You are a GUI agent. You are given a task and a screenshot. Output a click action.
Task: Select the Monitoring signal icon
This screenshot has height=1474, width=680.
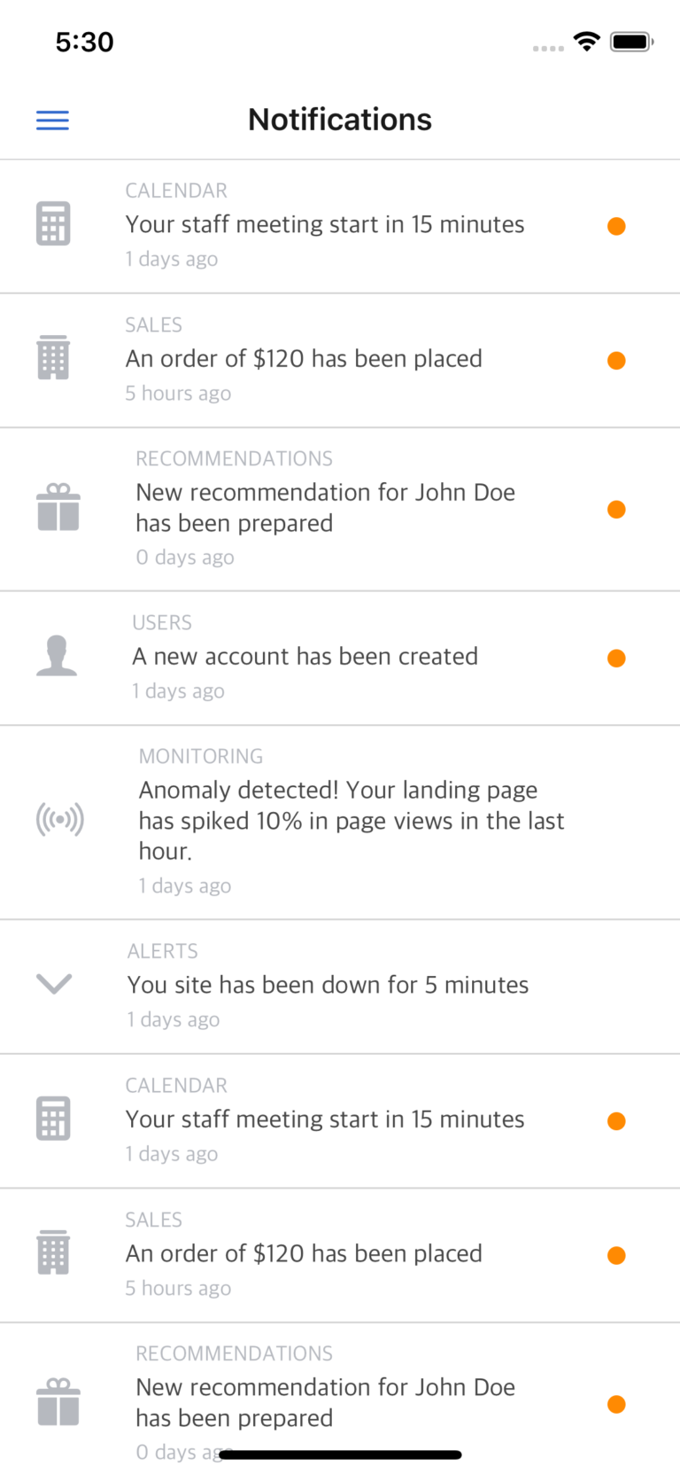pos(59,820)
